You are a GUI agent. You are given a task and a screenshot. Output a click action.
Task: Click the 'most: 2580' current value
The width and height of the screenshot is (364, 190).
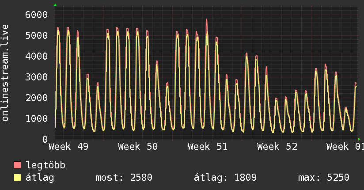click(x=124, y=178)
